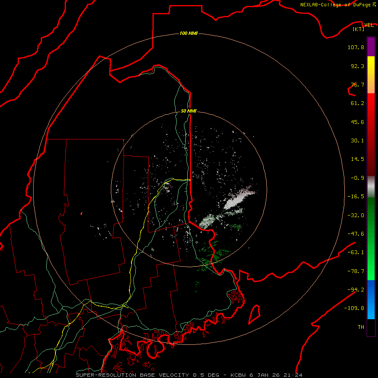Click the NEXLAB-College of DuPage credit text
Image resolution: width=378 pixels, height=378 pixels.
(x=335, y=5)
